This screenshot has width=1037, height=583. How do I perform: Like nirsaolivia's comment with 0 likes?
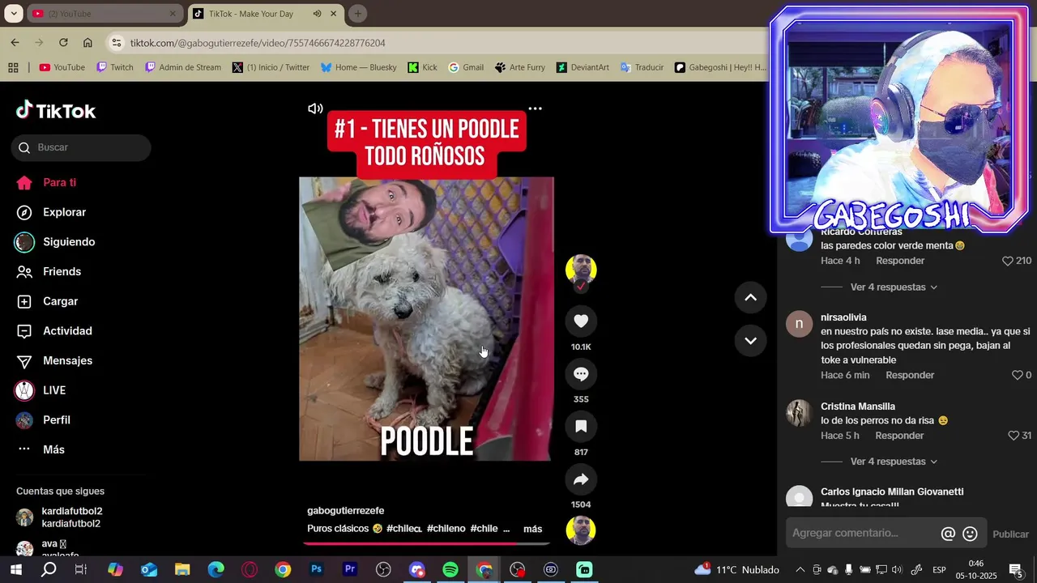1018,375
